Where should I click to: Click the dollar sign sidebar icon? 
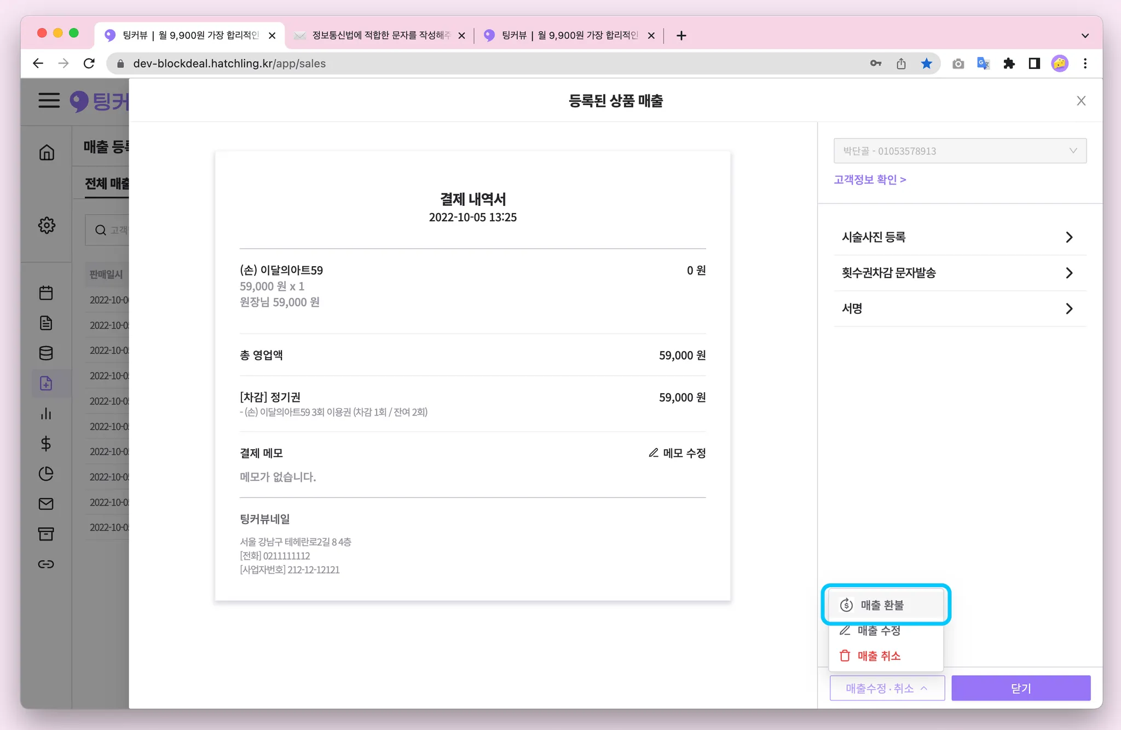[46, 444]
